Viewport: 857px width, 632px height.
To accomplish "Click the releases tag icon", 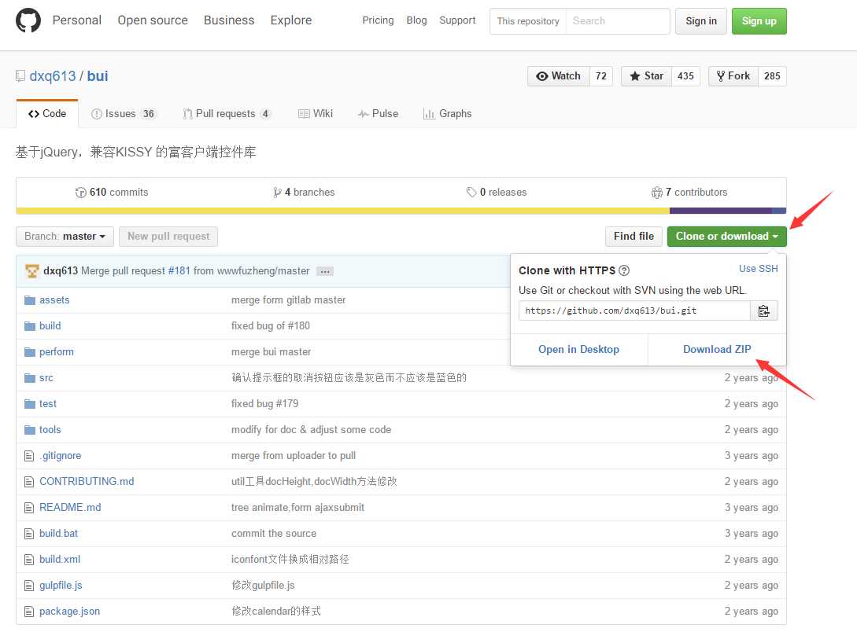I will pos(471,193).
